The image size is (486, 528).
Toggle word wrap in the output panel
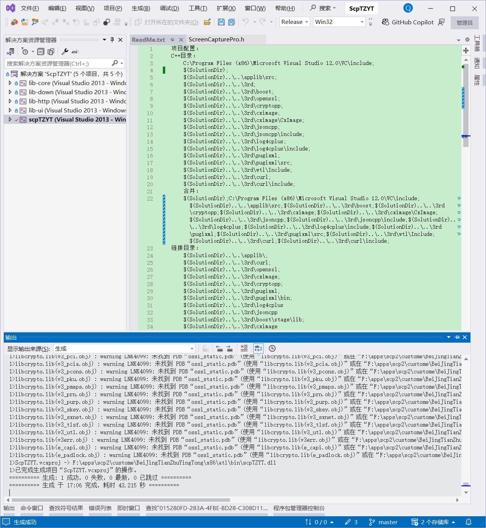click(x=258, y=348)
